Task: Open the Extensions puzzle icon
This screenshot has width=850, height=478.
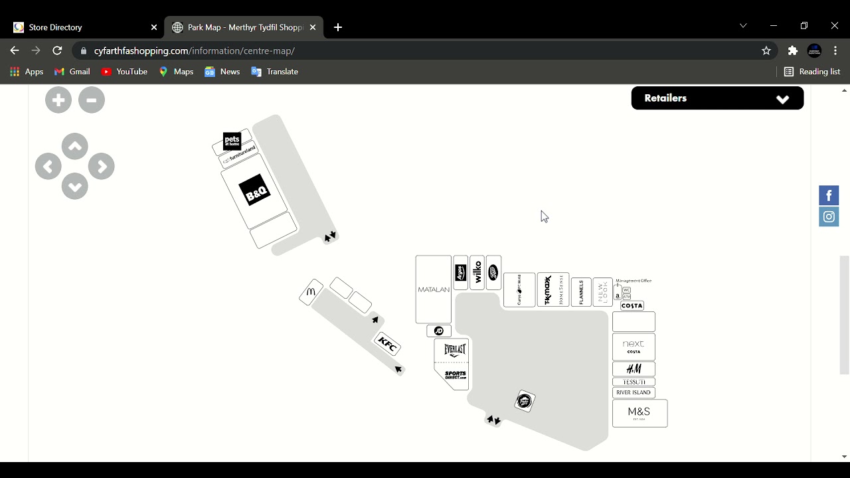Action: tap(793, 50)
